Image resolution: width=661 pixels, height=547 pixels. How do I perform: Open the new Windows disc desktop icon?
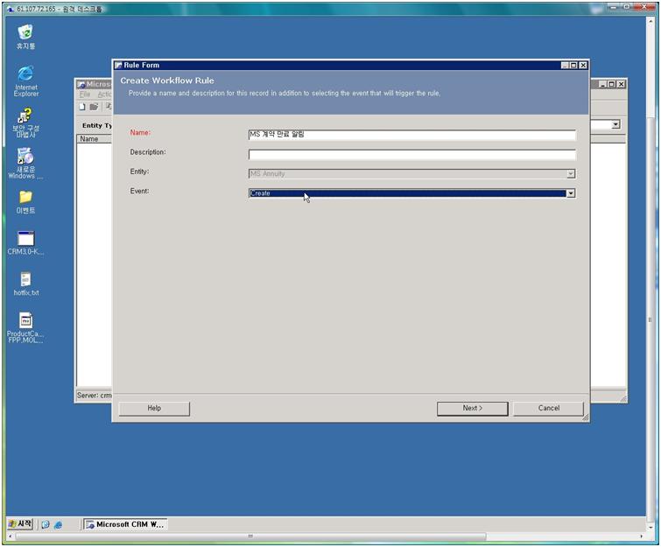click(x=25, y=164)
